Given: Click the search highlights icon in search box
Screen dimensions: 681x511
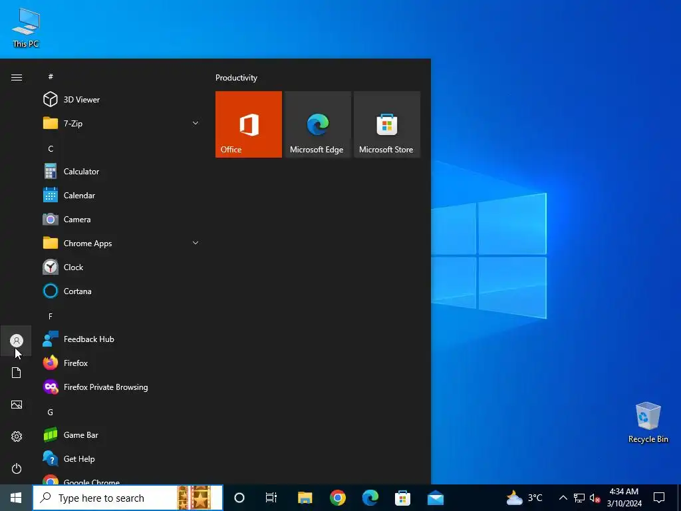Looking at the screenshot, I should [x=195, y=498].
